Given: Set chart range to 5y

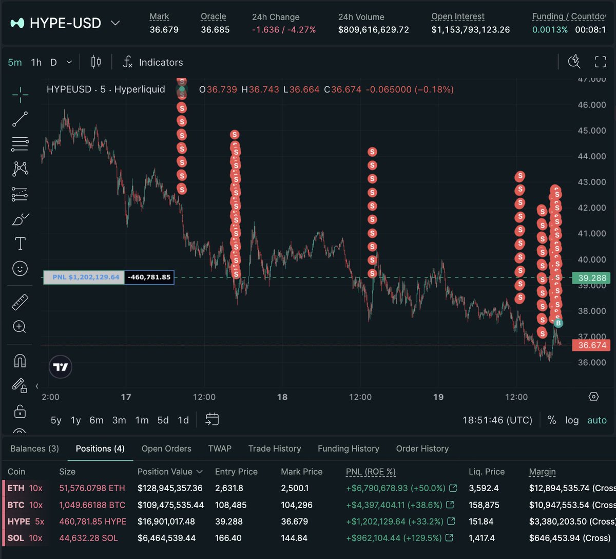Looking at the screenshot, I should point(56,420).
